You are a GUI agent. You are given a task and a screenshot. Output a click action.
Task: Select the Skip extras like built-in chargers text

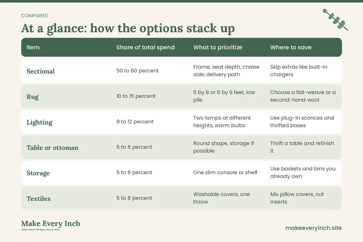tap(299, 70)
